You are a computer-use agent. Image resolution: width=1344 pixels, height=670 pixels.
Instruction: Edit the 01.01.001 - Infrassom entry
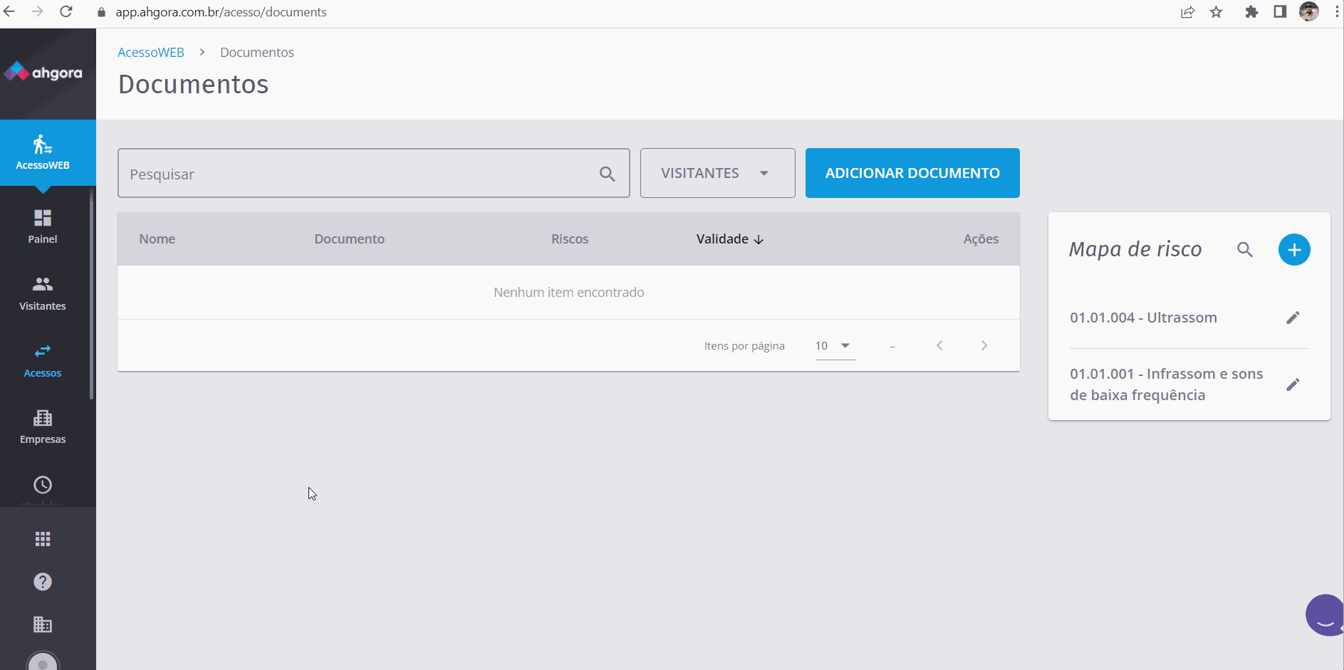pos(1293,384)
